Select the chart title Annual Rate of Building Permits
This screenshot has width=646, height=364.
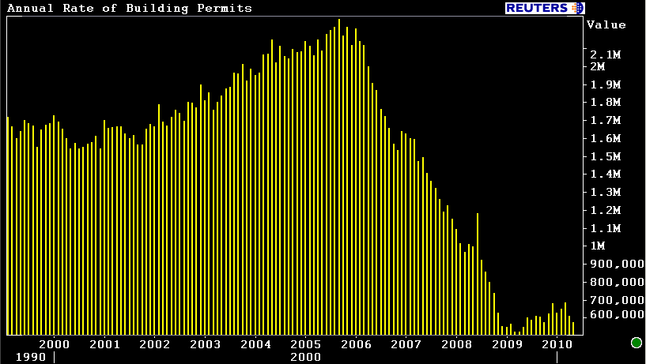click(x=130, y=8)
